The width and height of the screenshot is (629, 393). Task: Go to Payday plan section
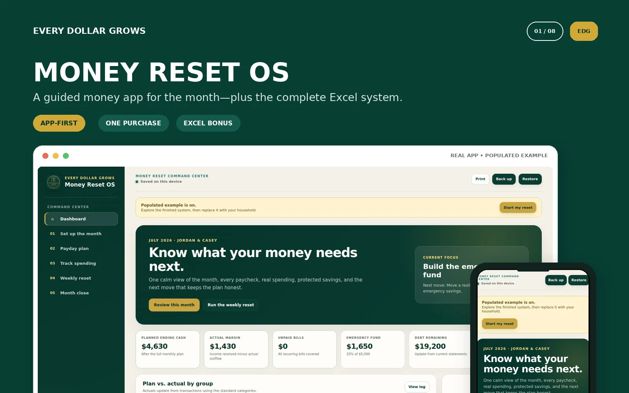tap(81, 249)
